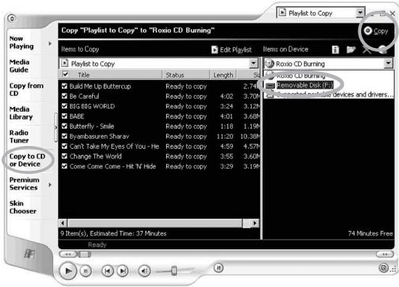Screen dimensions: 399x287
Task: Click the volume slider handle
Action: (174, 271)
